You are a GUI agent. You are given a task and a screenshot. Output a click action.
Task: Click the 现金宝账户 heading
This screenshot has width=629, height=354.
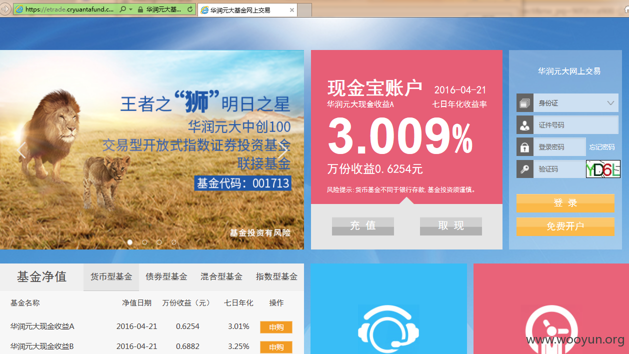[x=375, y=88]
